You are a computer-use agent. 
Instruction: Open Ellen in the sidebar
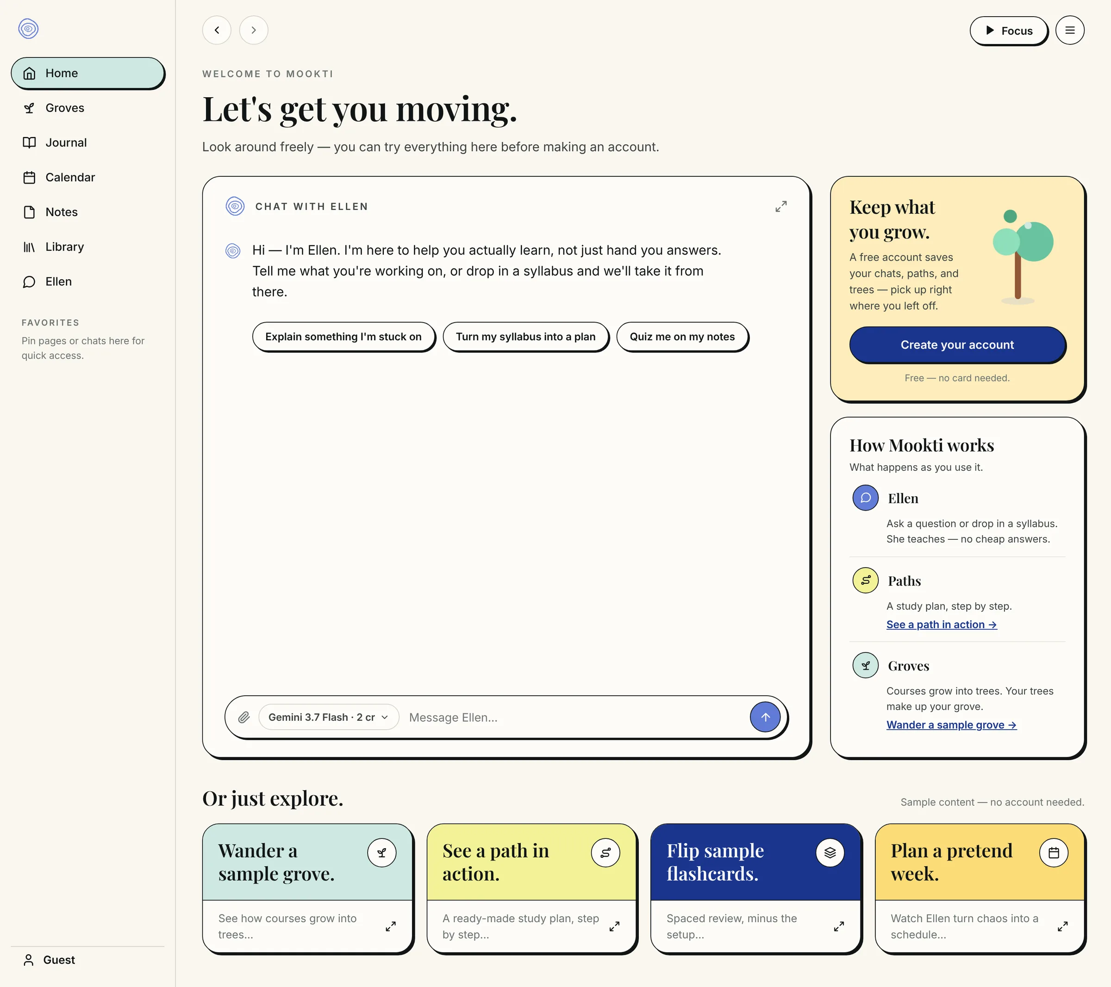click(87, 281)
